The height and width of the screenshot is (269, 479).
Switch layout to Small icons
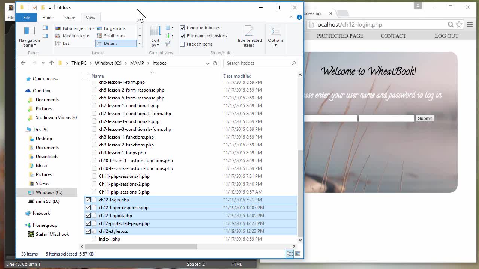tap(111, 36)
